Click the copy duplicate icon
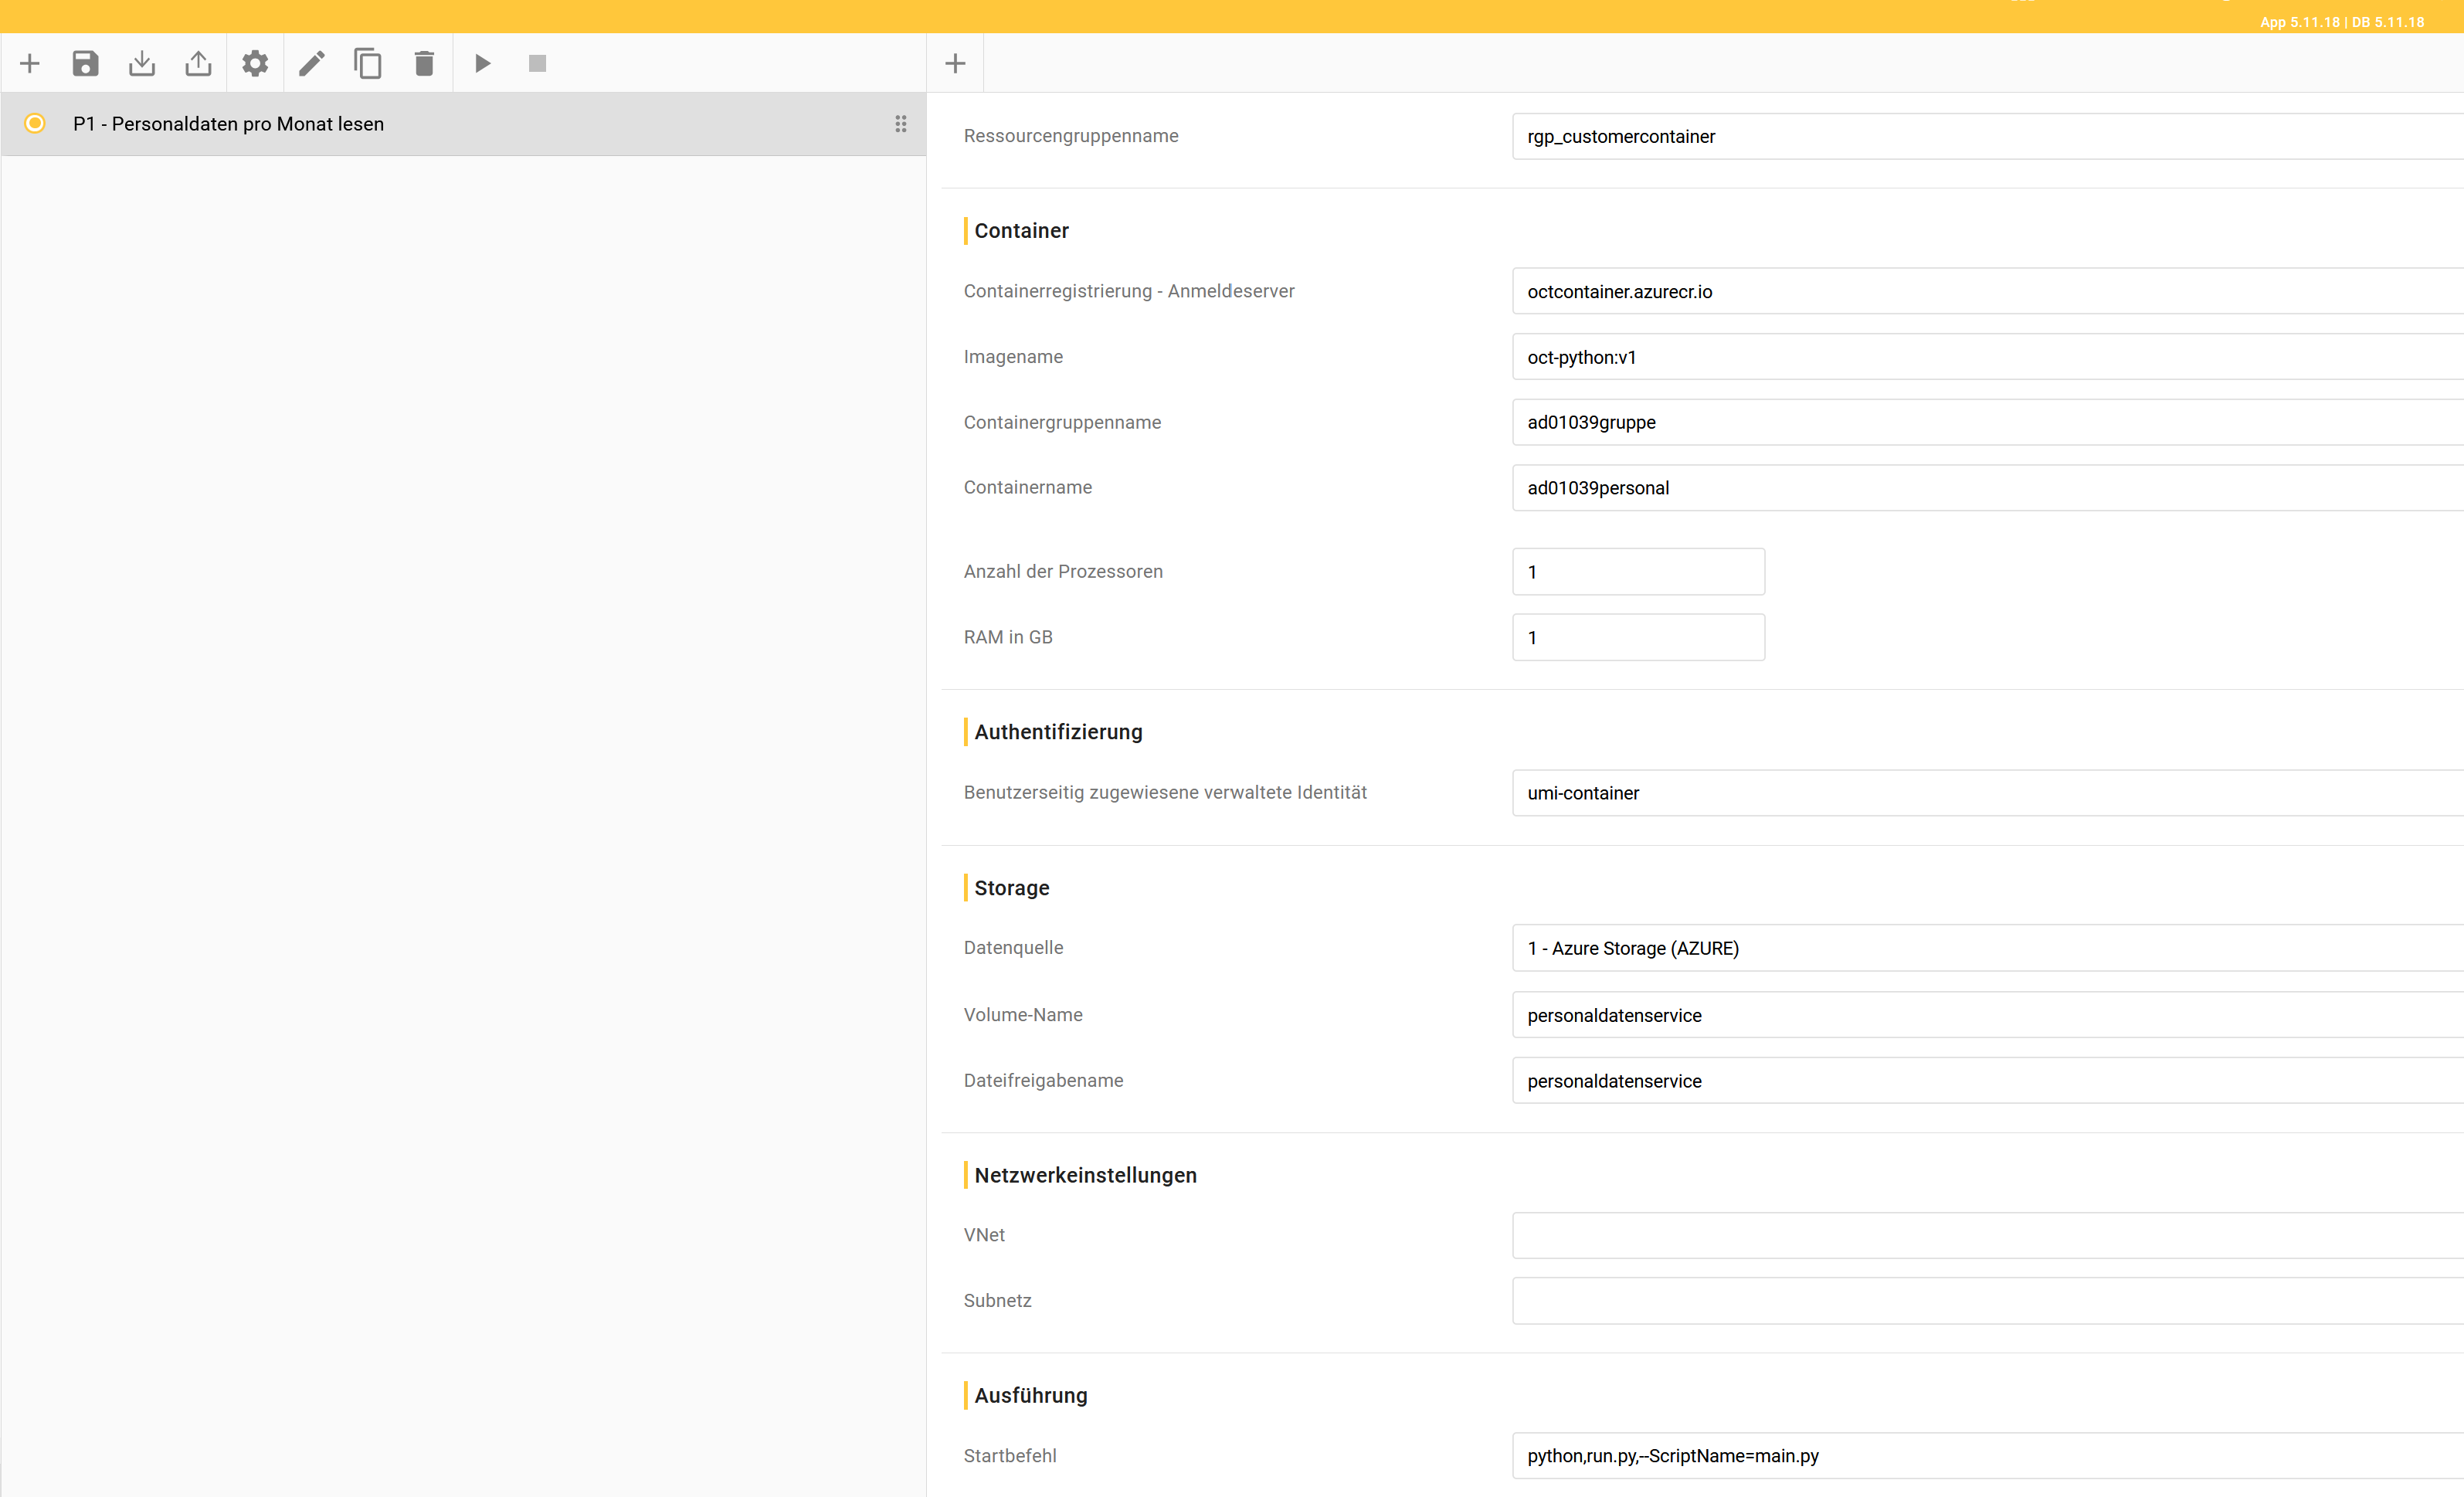Screen dimensions: 2464x1497 tap(368, 64)
